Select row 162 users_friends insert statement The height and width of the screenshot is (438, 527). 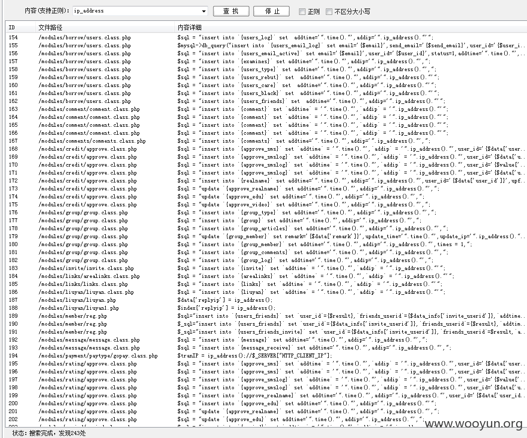point(311,101)
